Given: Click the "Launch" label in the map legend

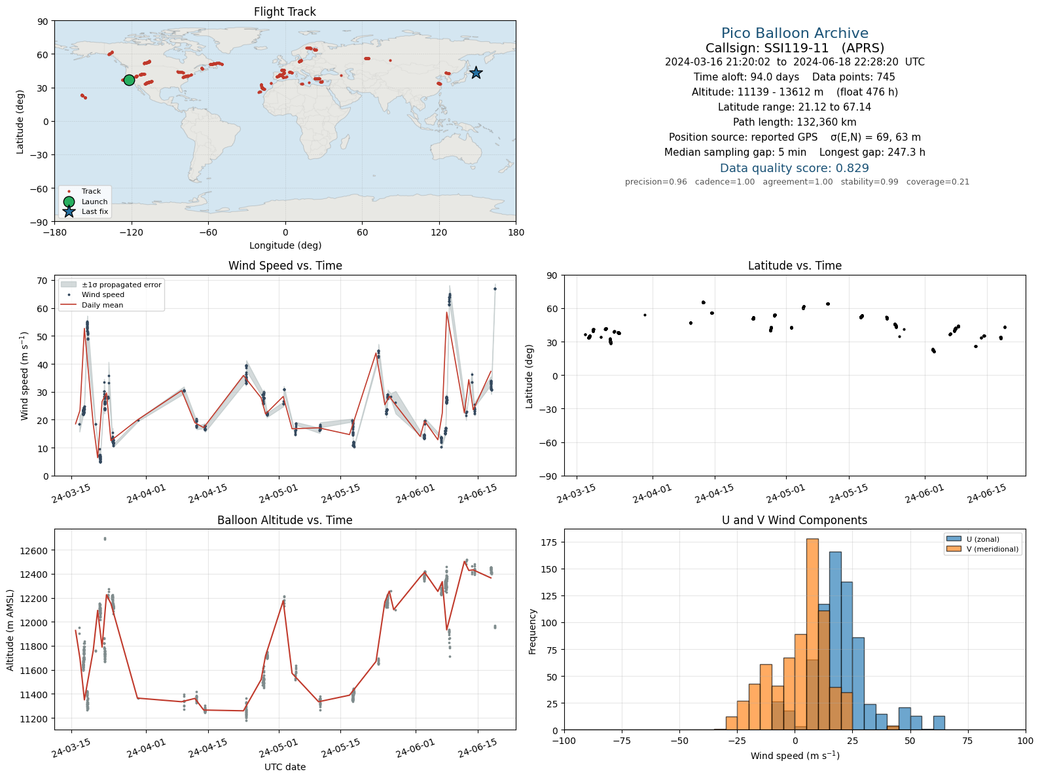Looking at the screenshot, I should coord(94,202).
